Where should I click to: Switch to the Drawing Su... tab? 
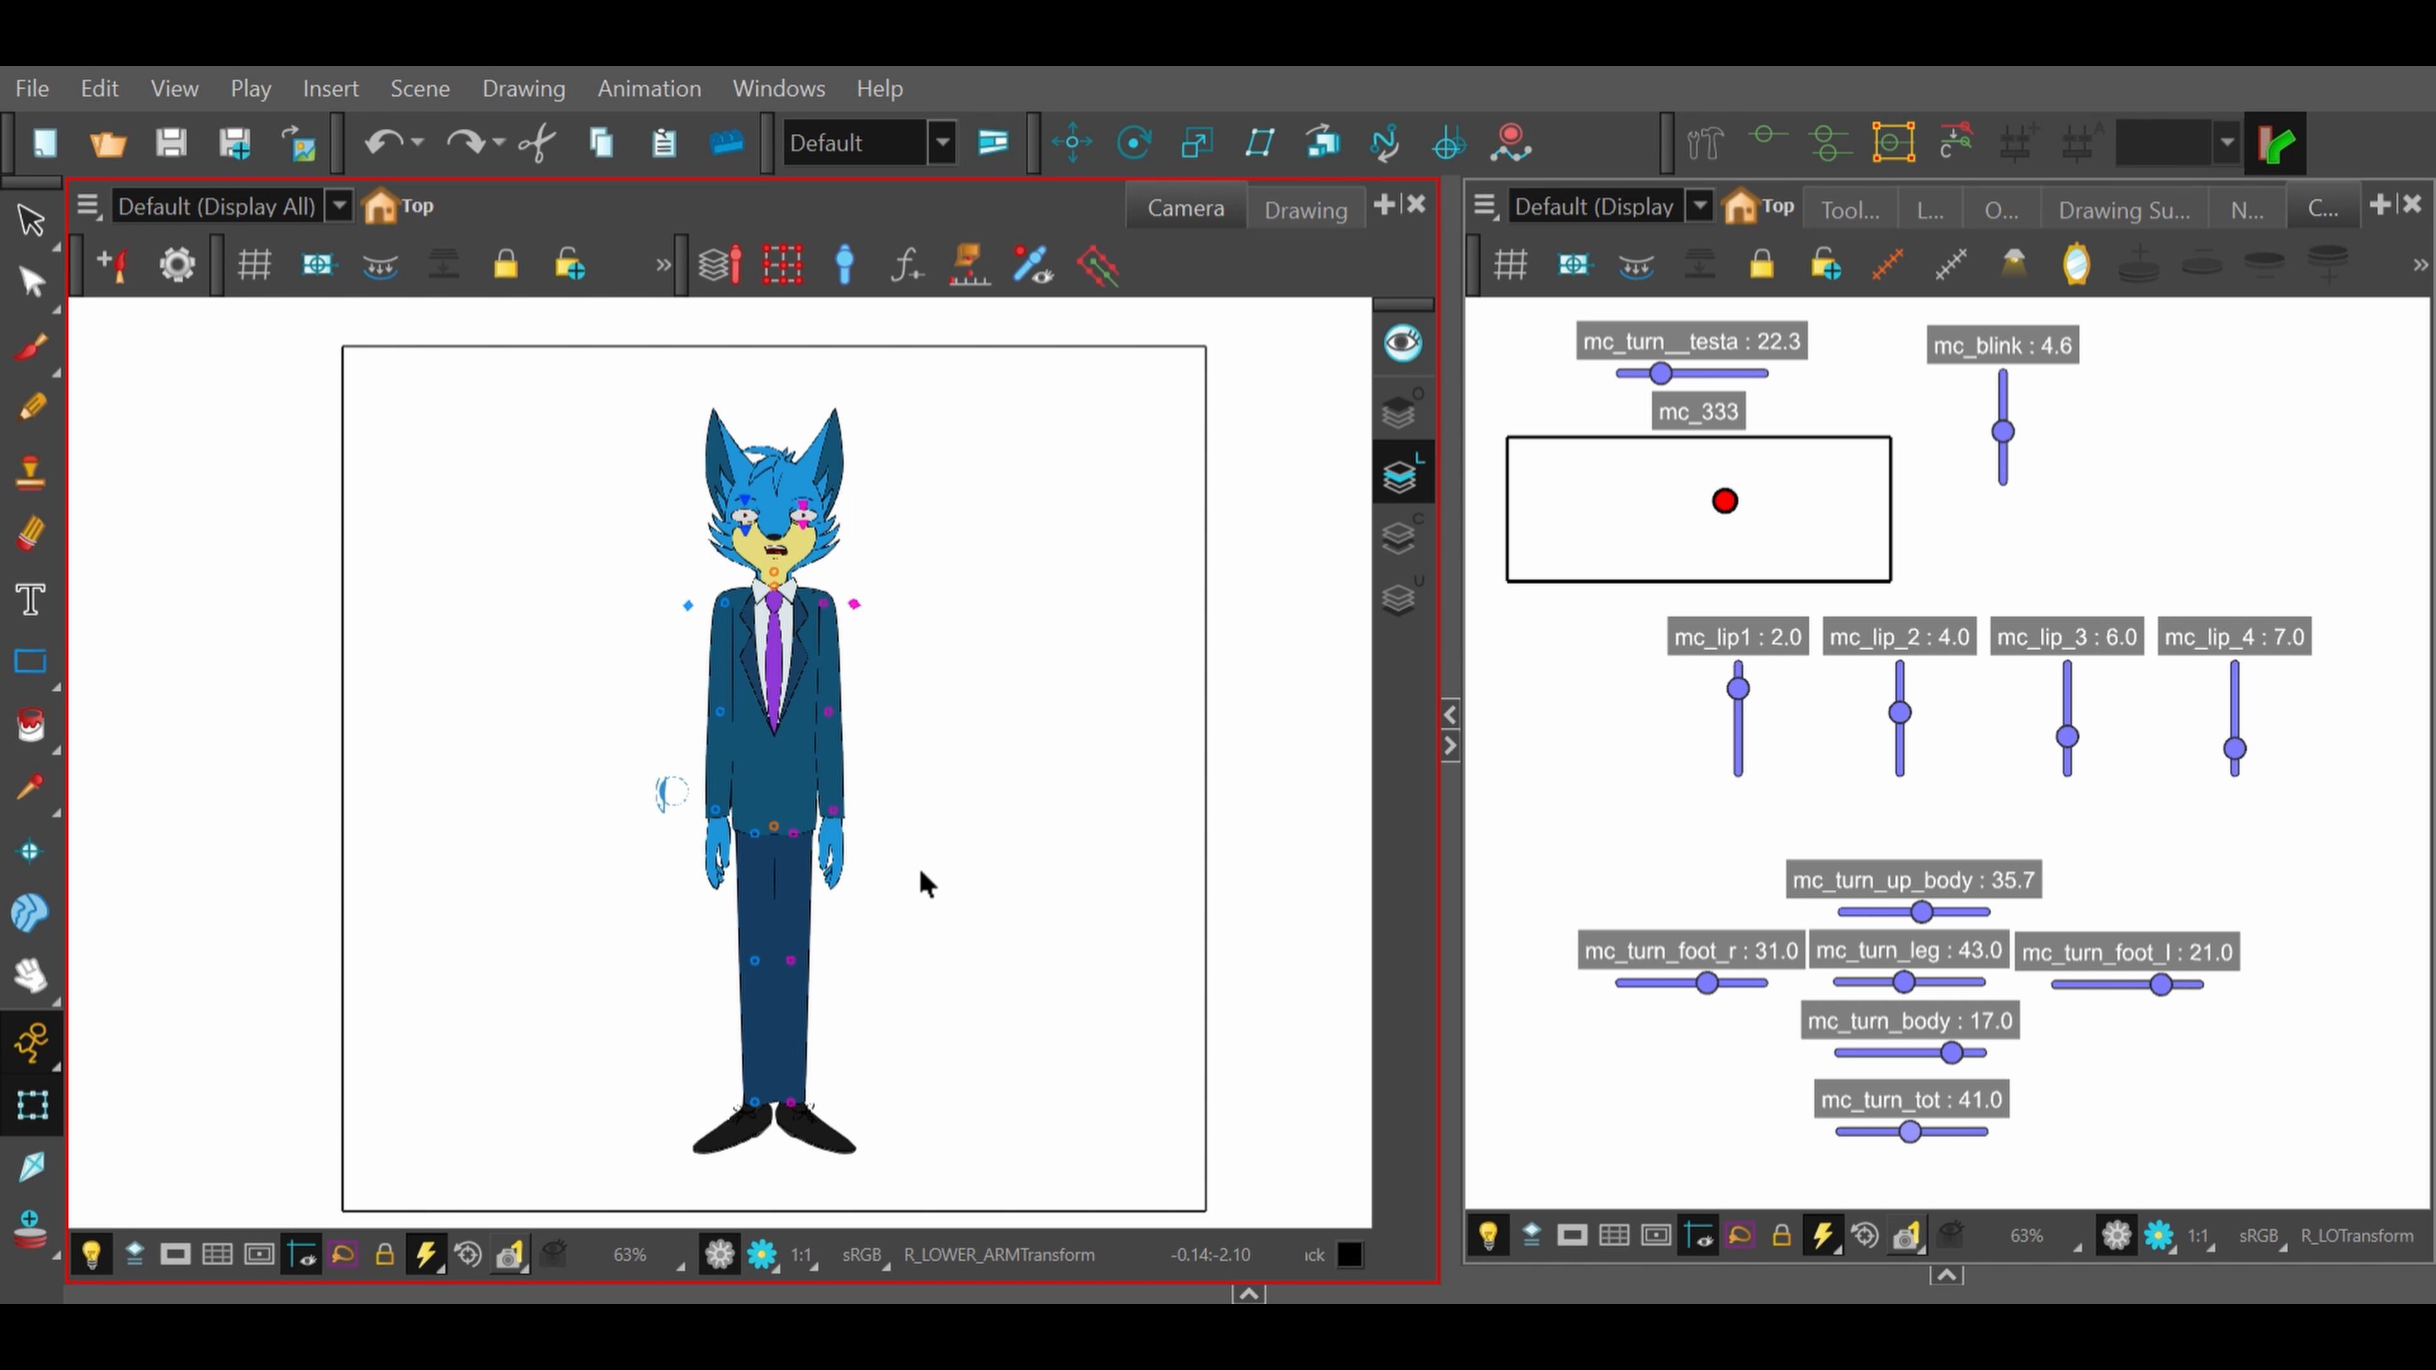coord(2124,209)
